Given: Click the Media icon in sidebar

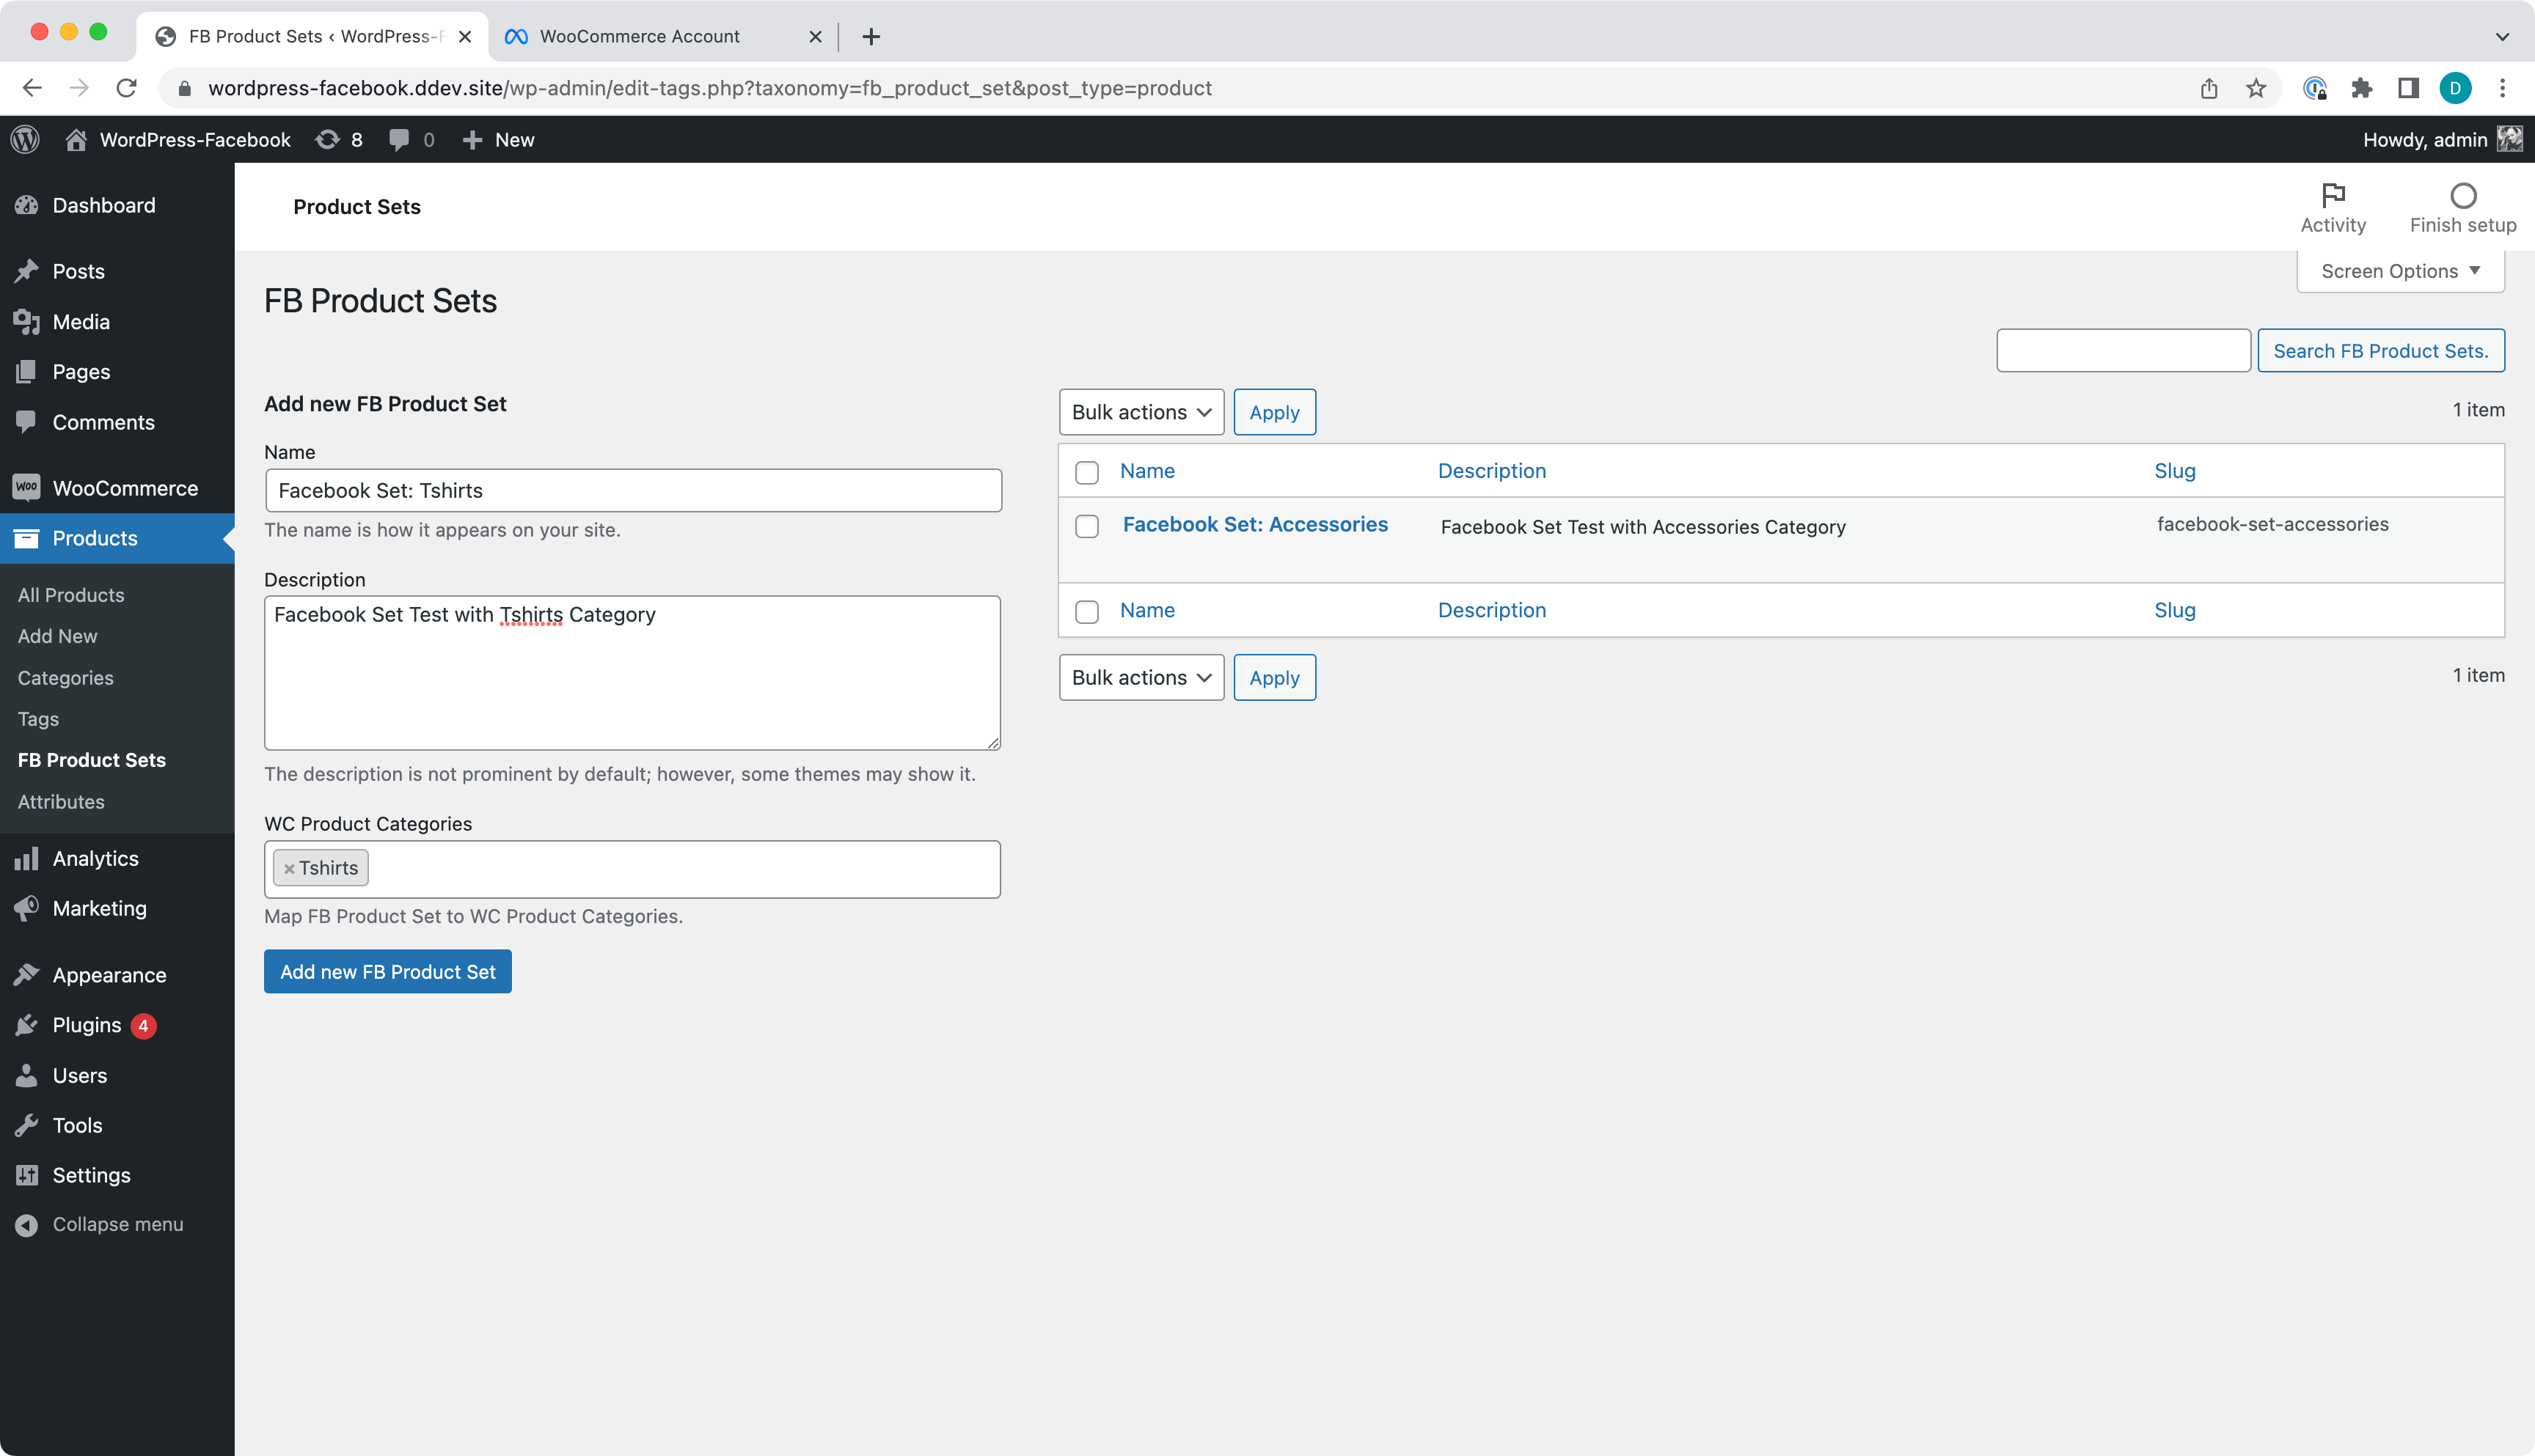Looking at the screenshot, I should (27, 321).
